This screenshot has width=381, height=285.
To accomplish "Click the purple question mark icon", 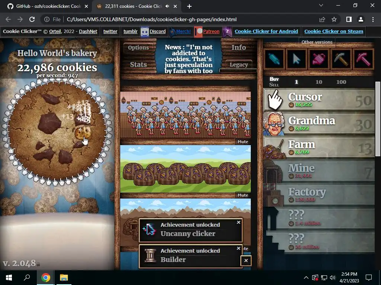I will pos(227,32).
